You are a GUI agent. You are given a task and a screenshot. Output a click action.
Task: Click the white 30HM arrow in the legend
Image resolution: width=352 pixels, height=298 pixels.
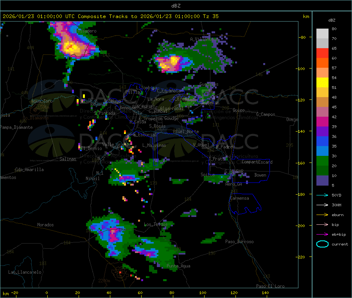[322, 205]
